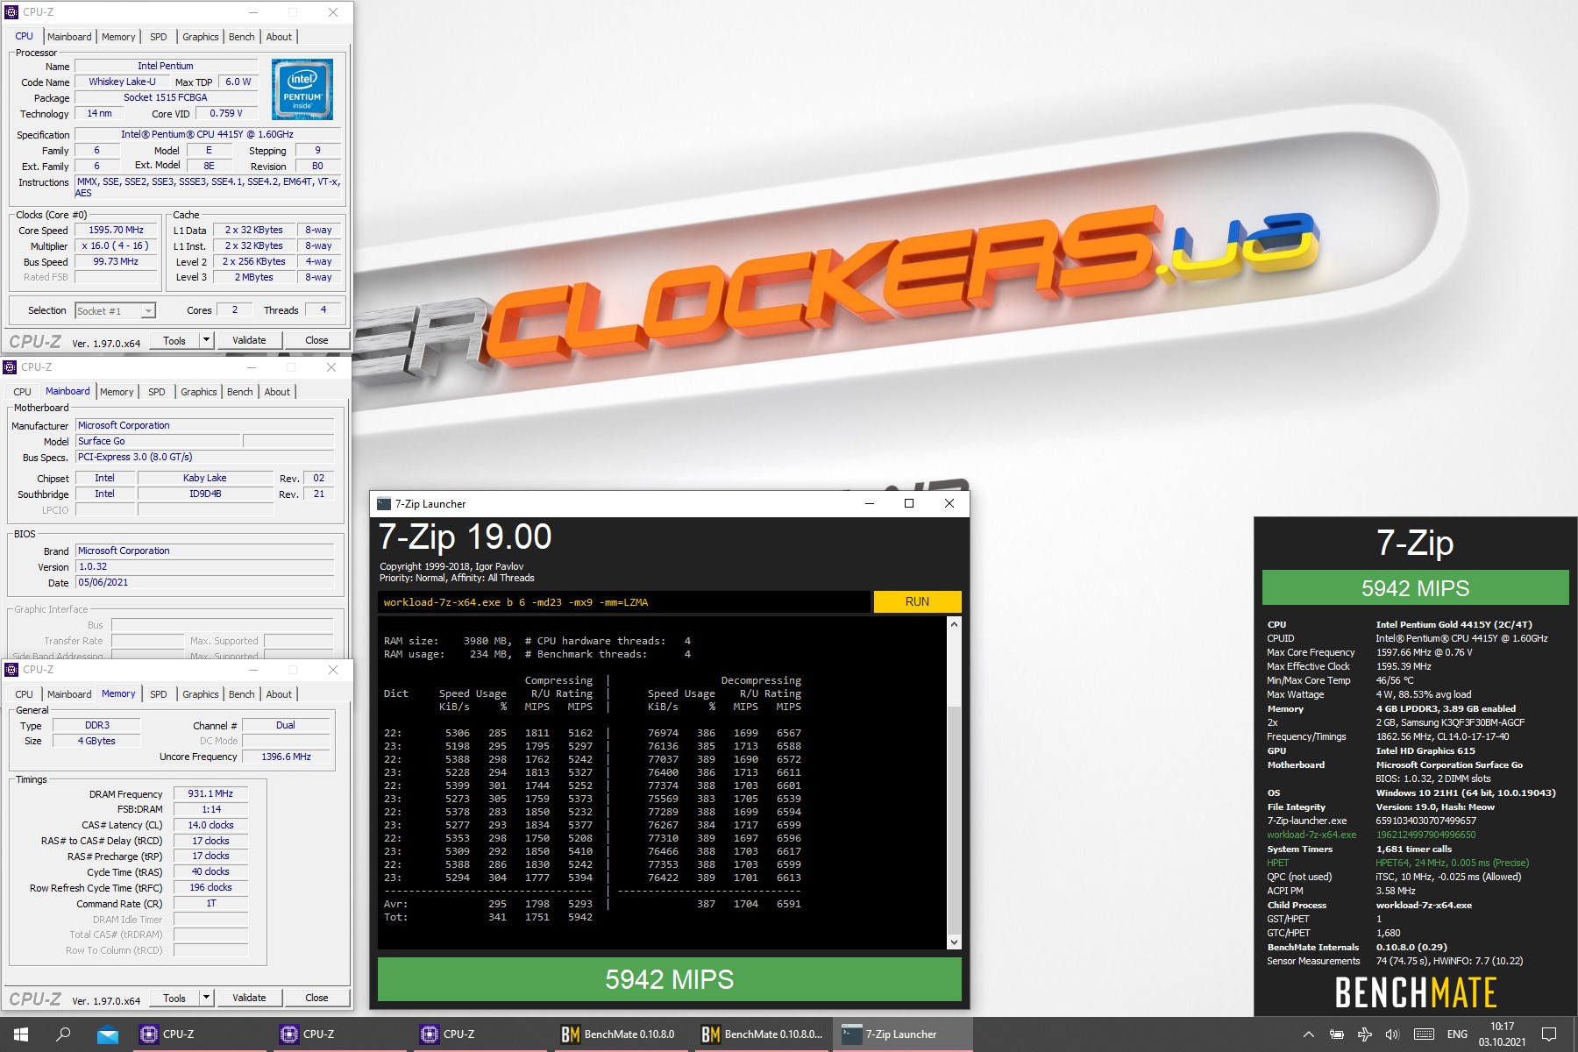
Task: Click the Core Speed value 1595.70 MHz
Action: coord(117,231)
